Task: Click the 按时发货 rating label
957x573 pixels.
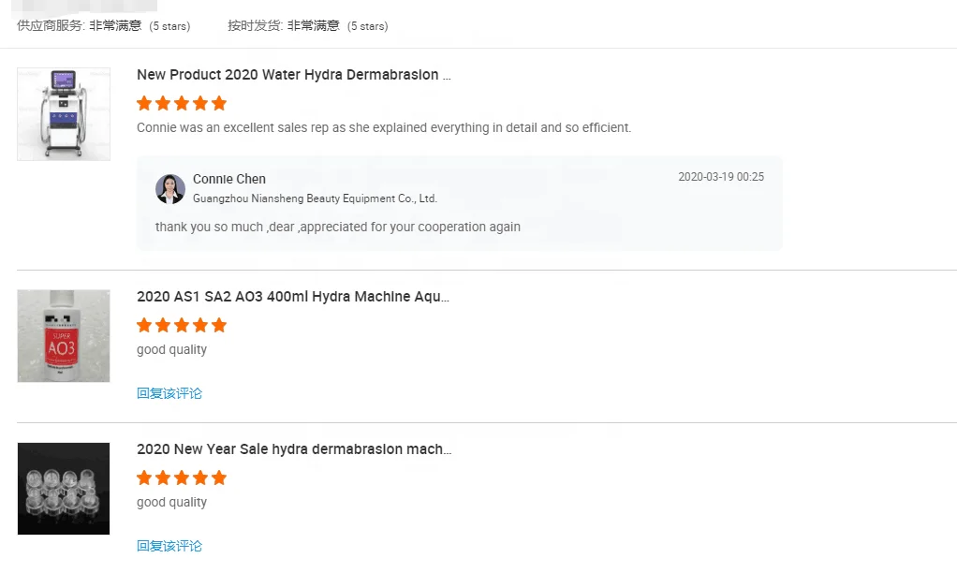Action: 256,26
